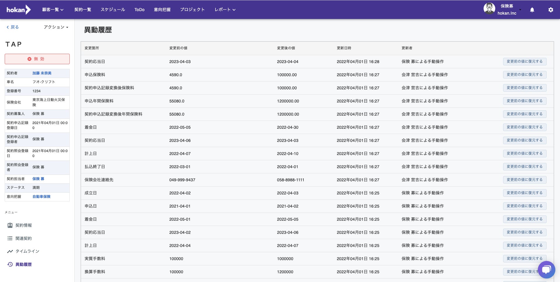Click the 戻る back link
Image resolution: width=560 pixels, height=282 pixels.
(13, 27)
